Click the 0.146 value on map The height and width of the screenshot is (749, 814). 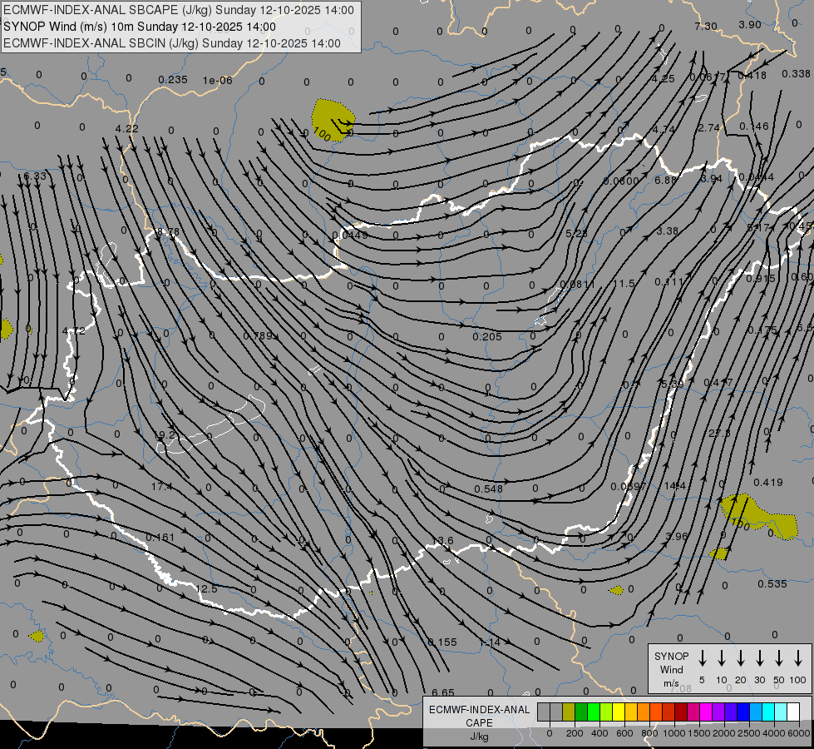tap(754, 126)
